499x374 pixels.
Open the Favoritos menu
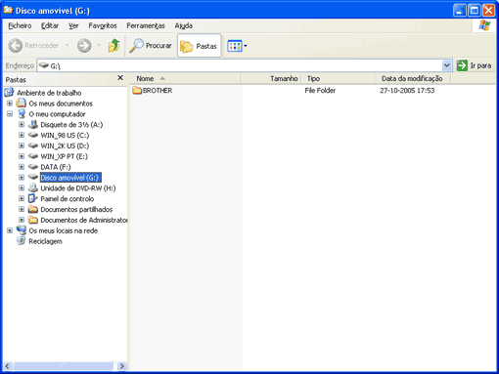[103, 25]
